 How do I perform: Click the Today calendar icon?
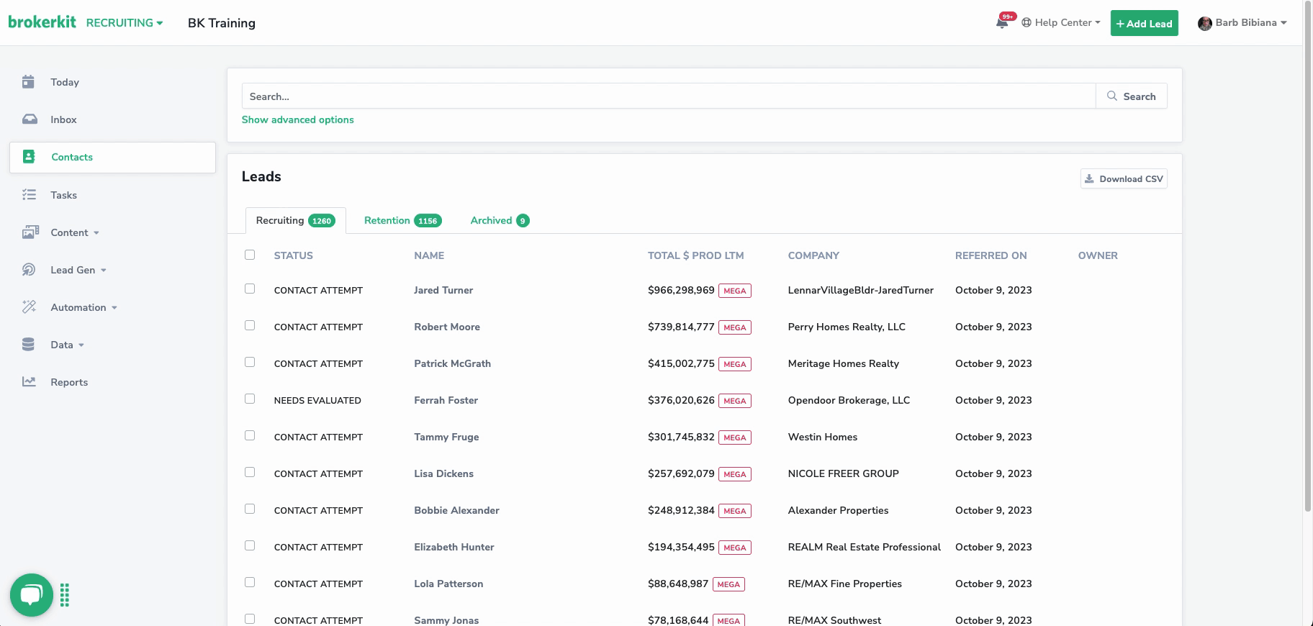(x=29, y=82)
